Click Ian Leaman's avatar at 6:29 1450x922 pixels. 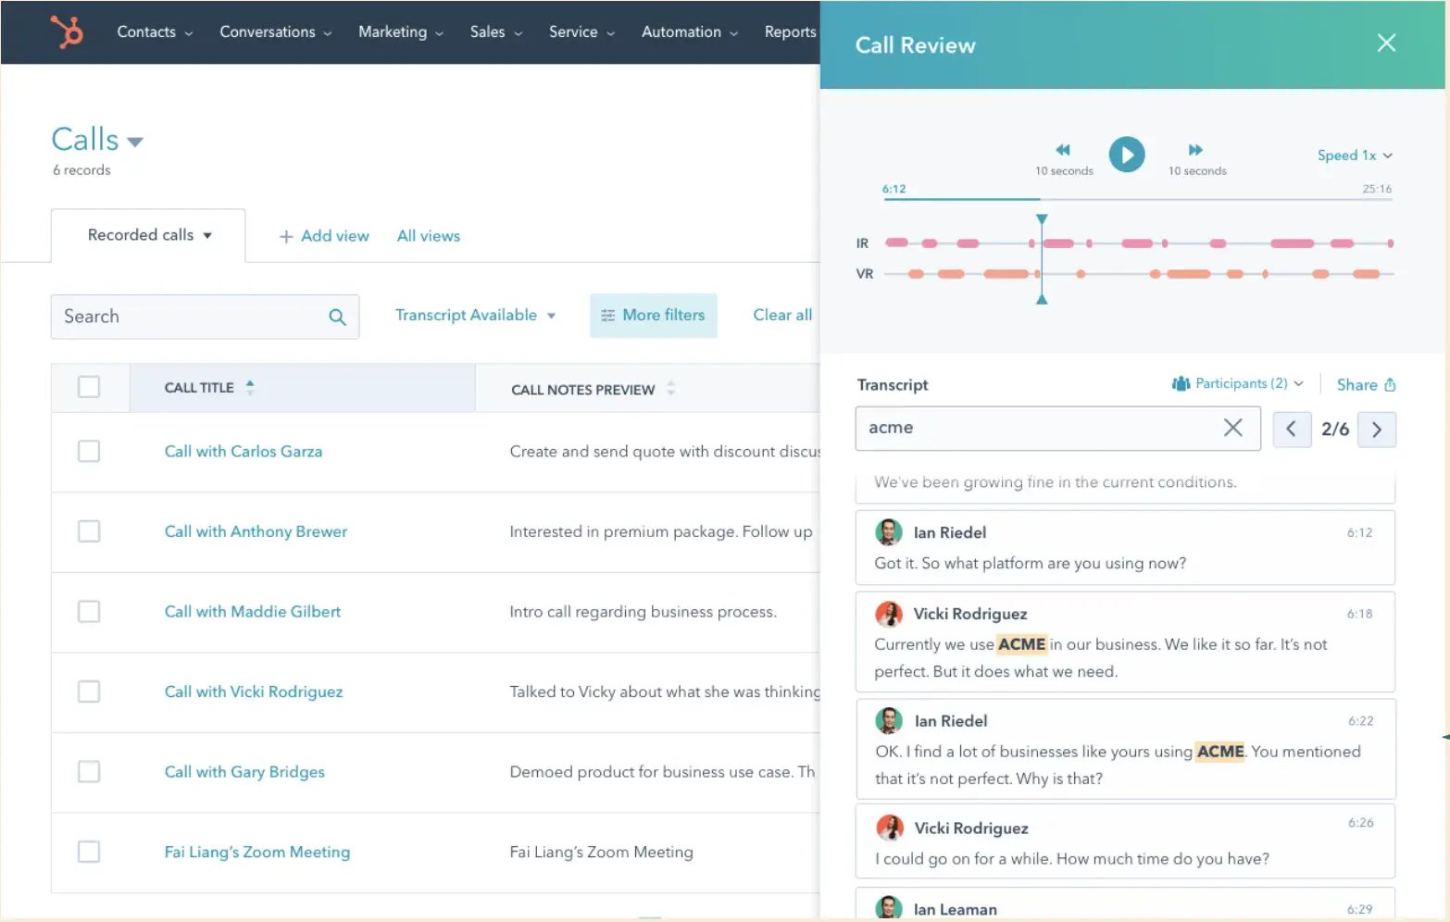pos(889,907)
